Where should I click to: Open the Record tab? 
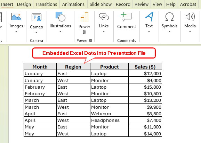click(x=123, y=5)
